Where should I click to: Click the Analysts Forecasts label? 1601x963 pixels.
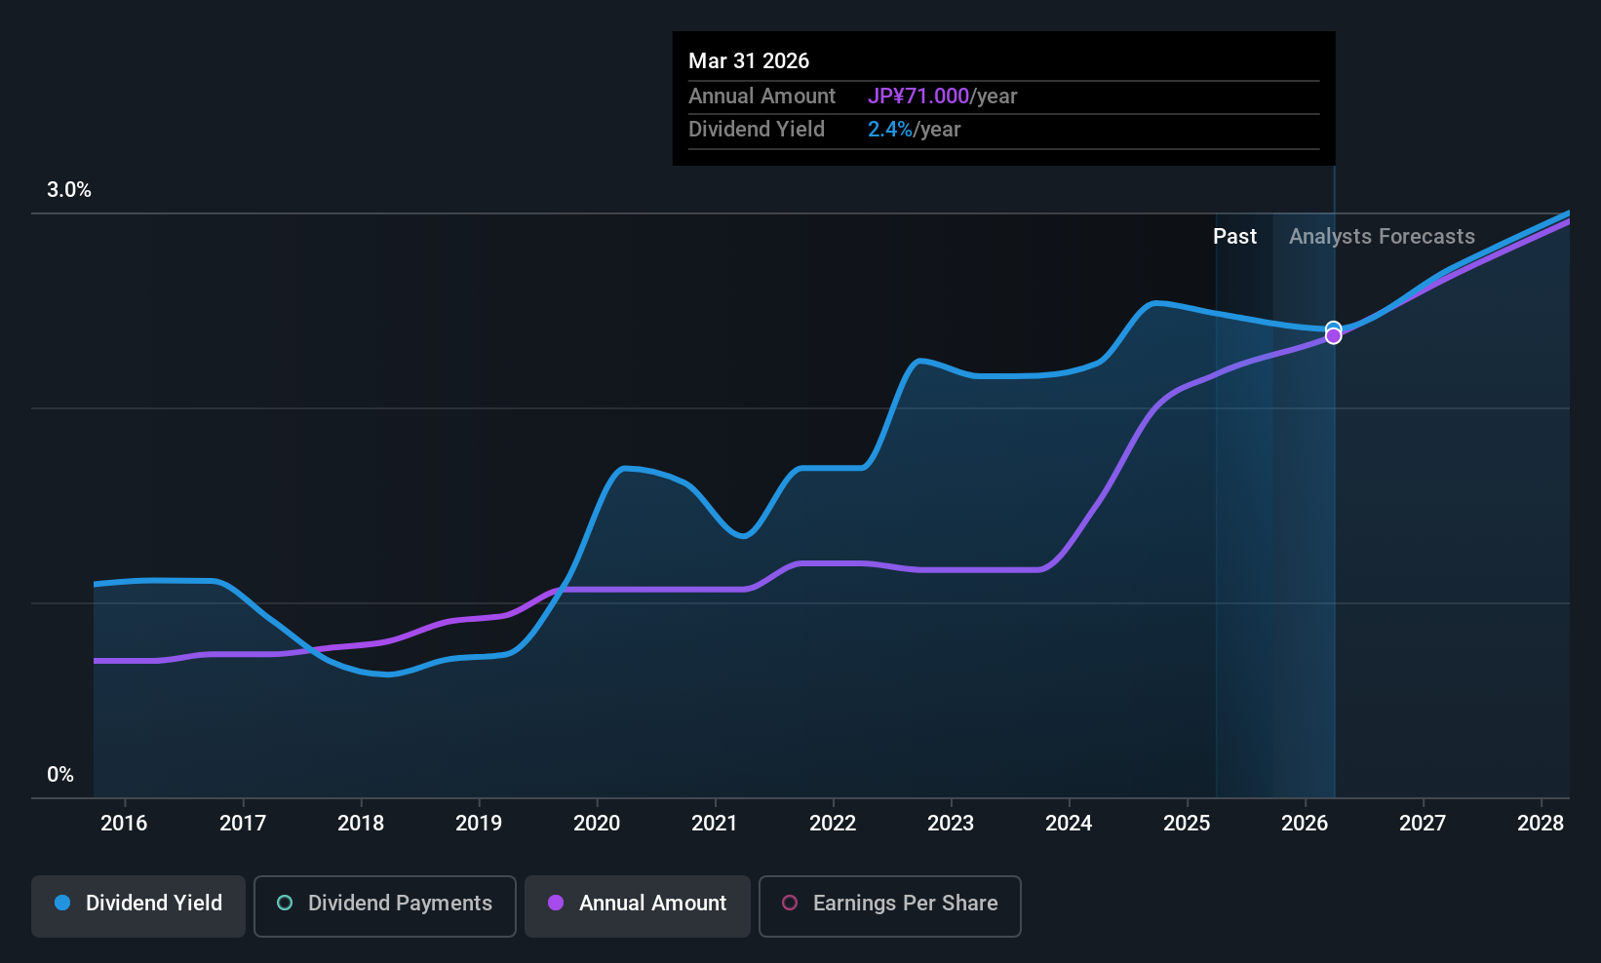(1382, 236)
